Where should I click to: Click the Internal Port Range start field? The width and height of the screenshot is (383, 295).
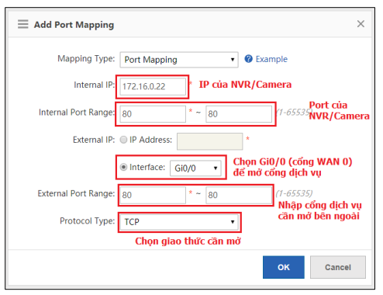click(153, 114)
